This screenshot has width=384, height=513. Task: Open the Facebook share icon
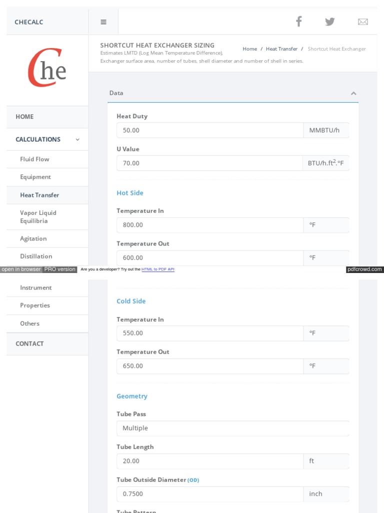tap(299, 21)
